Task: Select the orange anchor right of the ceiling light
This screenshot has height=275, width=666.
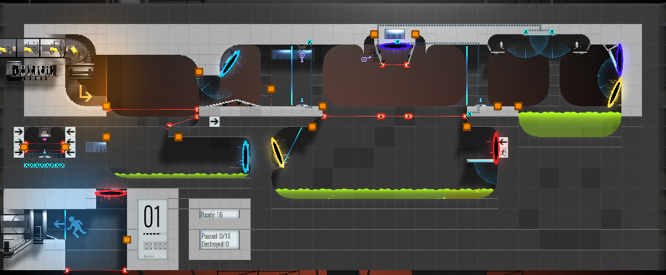Action: click(415, 34)
